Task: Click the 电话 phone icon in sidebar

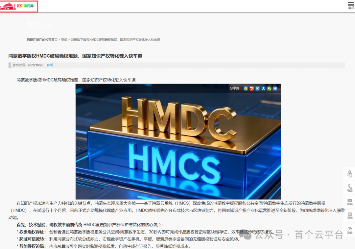Action: pyautogui.click(x=349, y=187)
